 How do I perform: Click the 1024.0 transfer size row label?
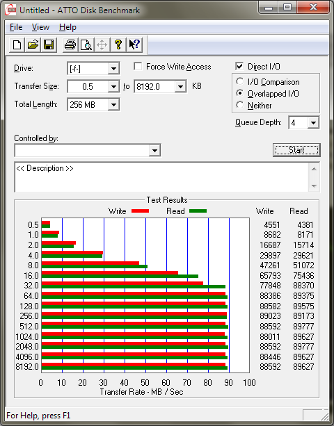coord(27,336)
